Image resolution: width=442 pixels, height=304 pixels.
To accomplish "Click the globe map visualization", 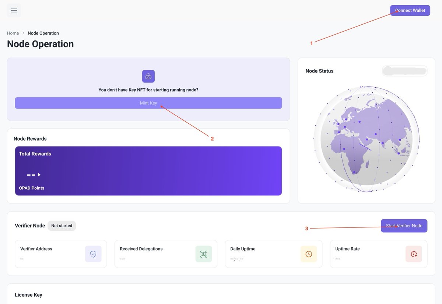I will click(x=366, y=139).
